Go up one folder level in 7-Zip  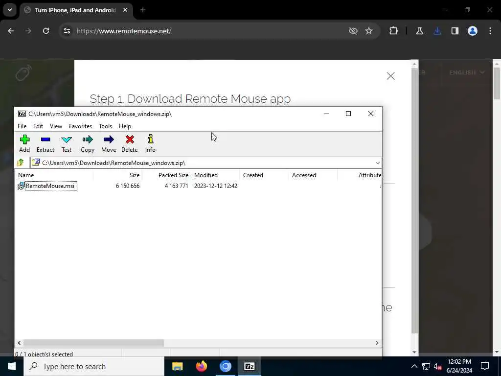point(21,163)
